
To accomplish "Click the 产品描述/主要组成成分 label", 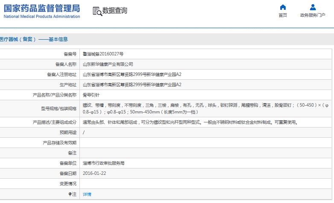I will point(55,122).
